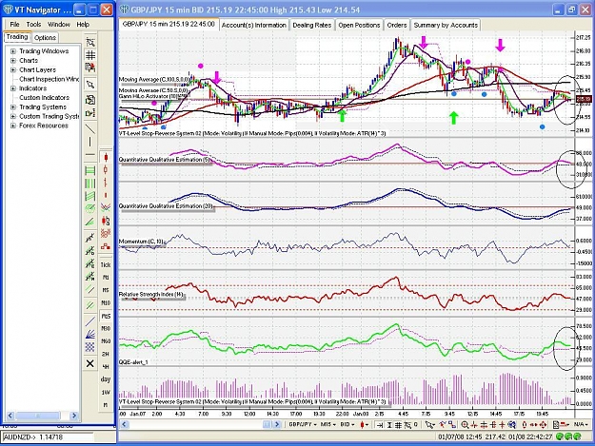Switch chart to day timeframe
595x446 pixels.
pyautogui.click(x=106, y=378)
